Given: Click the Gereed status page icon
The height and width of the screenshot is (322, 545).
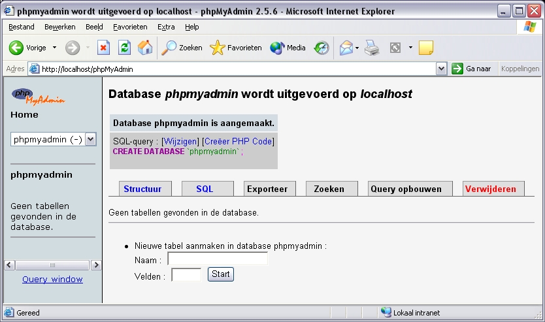Looking at the screenshot, I should pyautogui.click(x=9, y=312).
